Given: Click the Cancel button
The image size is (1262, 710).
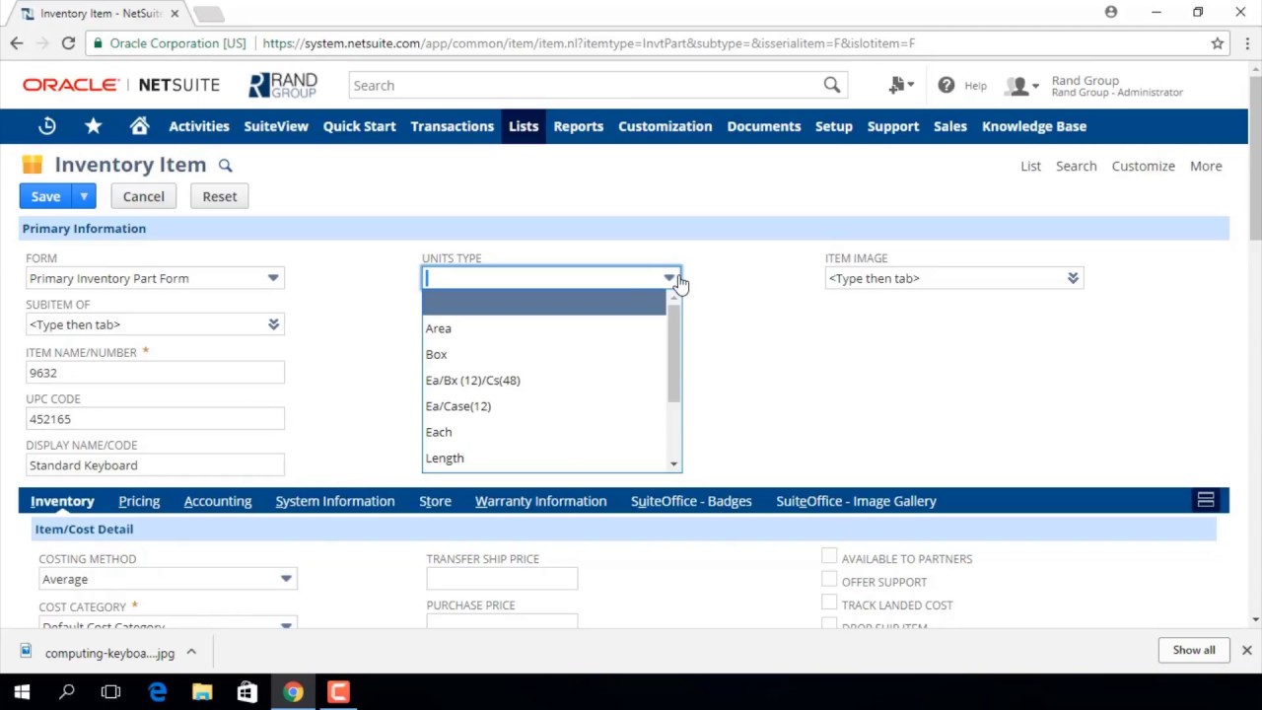Looking at the screenshot, I should 143,196.
